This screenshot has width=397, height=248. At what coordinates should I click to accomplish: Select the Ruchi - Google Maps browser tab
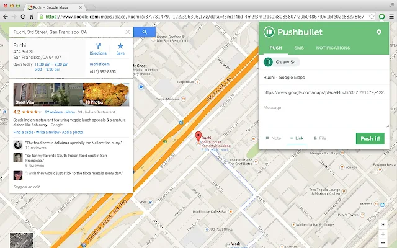[55, 7]
